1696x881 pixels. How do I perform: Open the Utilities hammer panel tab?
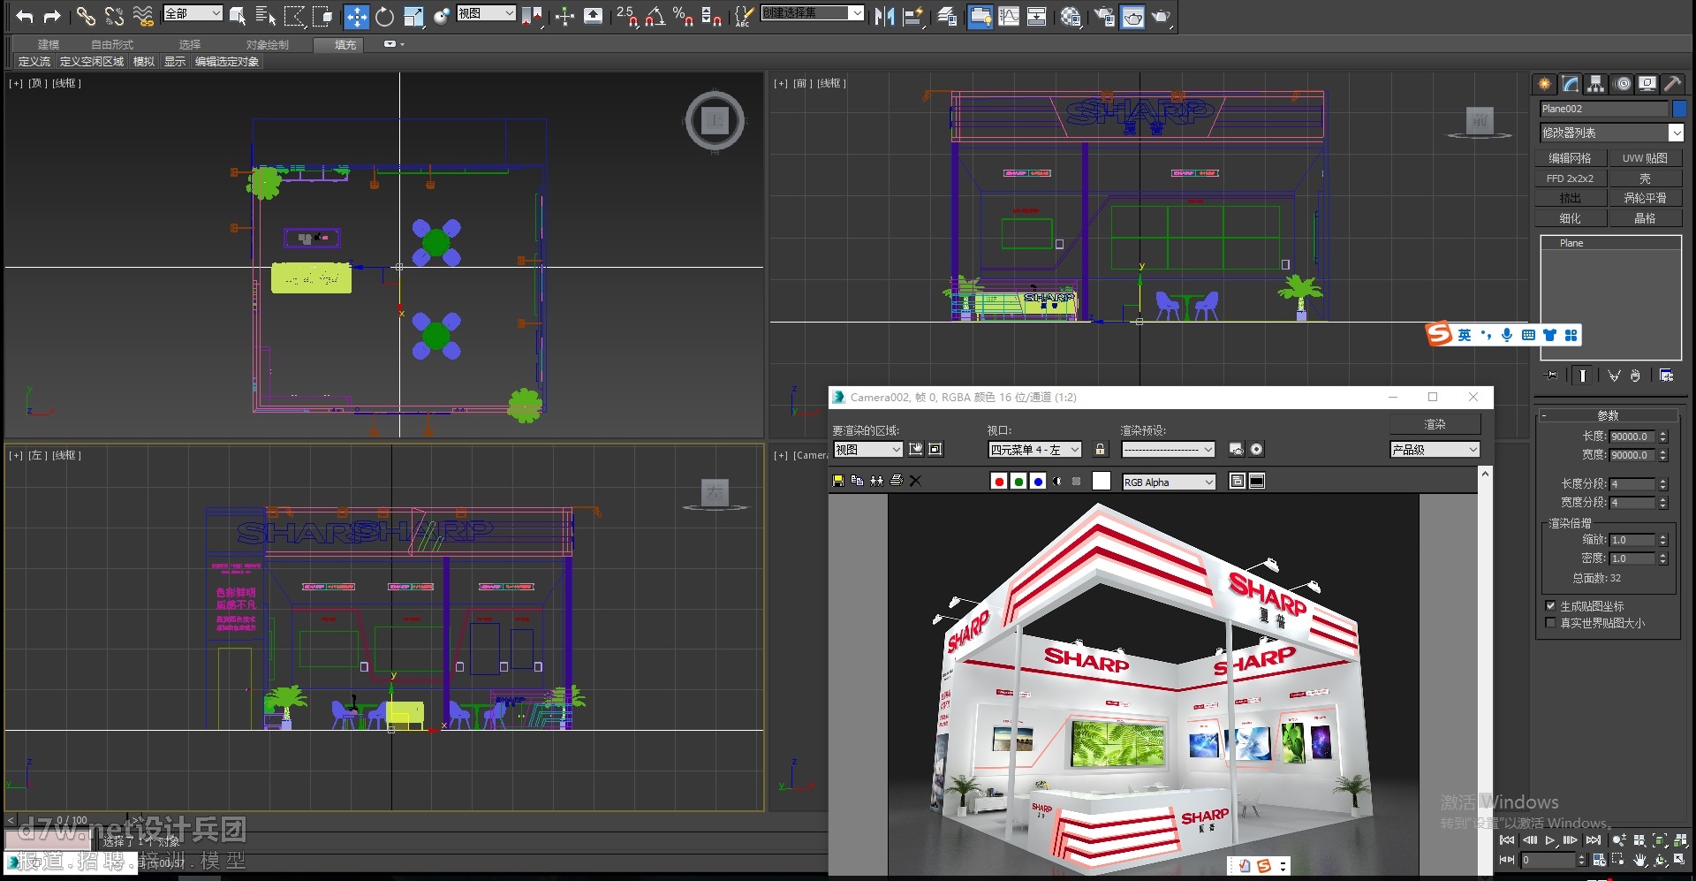point(1672,84)
